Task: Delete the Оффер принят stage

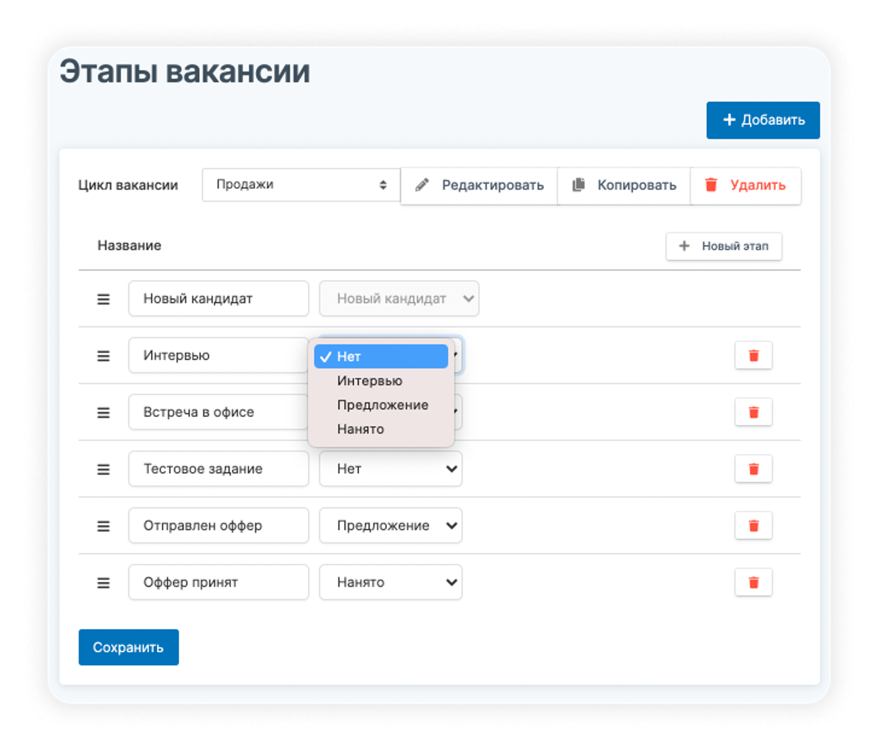Action: 753,582
